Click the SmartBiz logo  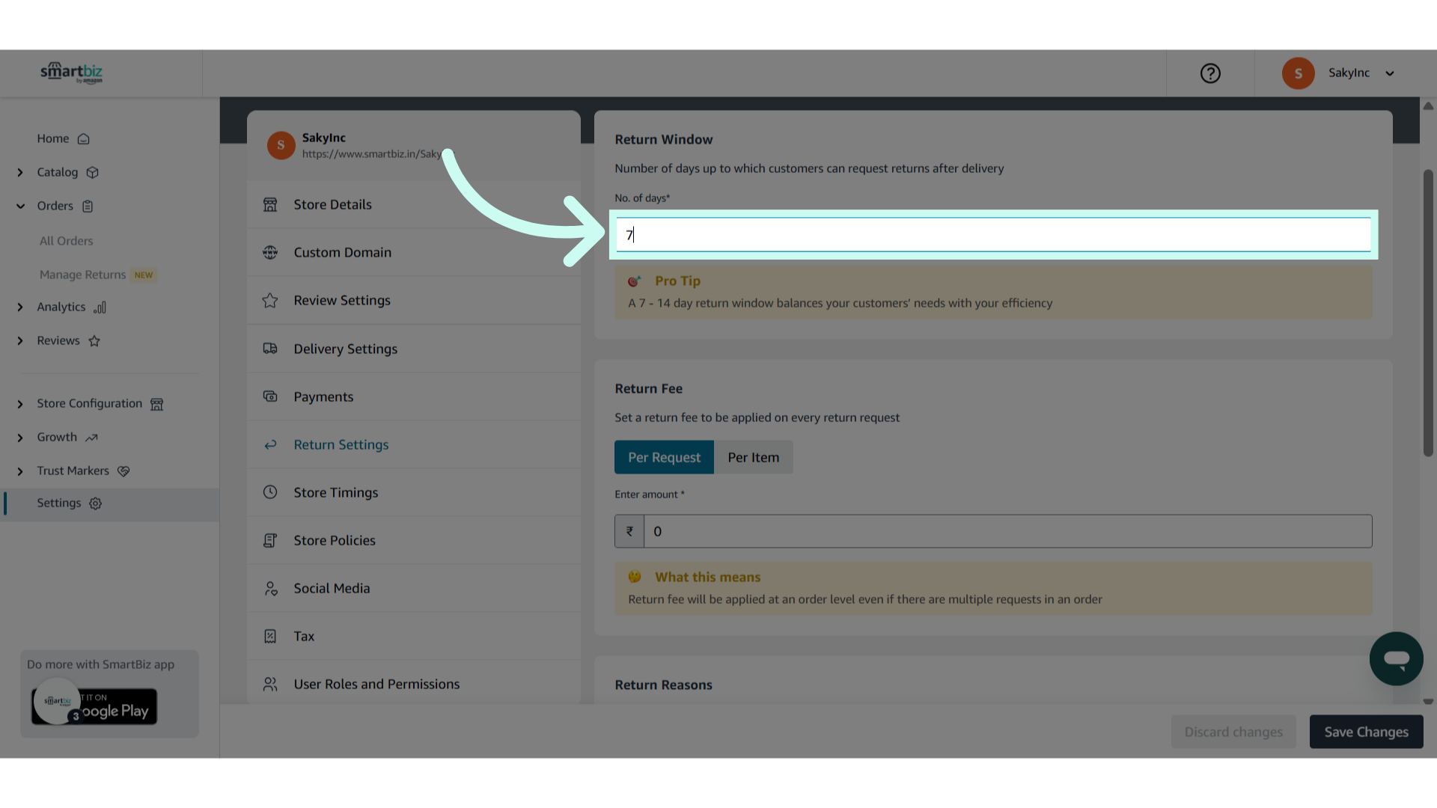pyautogui.click(x=71, y=73)
